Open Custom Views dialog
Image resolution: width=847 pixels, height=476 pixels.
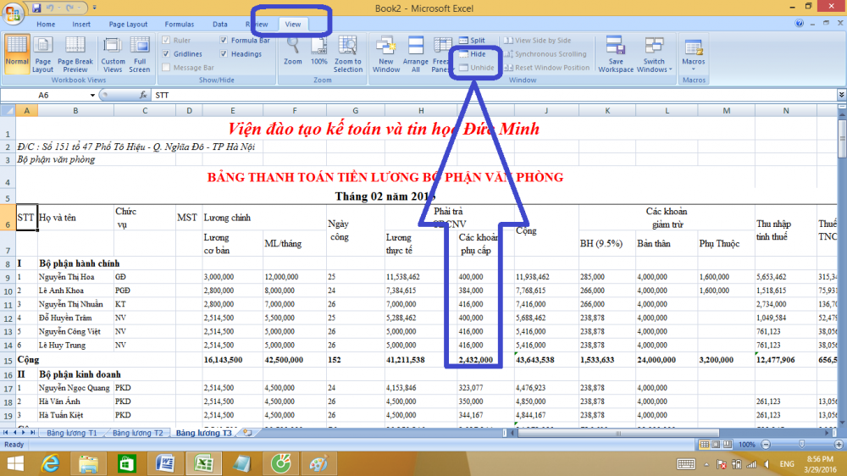113,53
